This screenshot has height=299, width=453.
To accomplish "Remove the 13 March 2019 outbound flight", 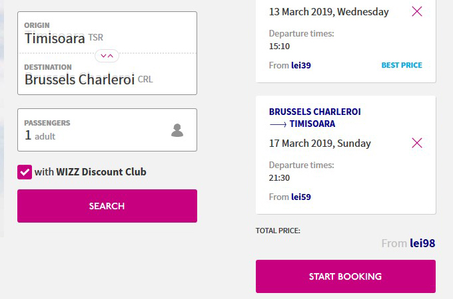I will [417, 11].
